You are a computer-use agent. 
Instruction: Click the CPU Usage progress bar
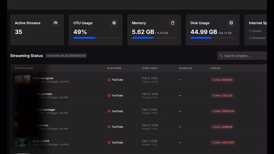click(x=95, y=38)
